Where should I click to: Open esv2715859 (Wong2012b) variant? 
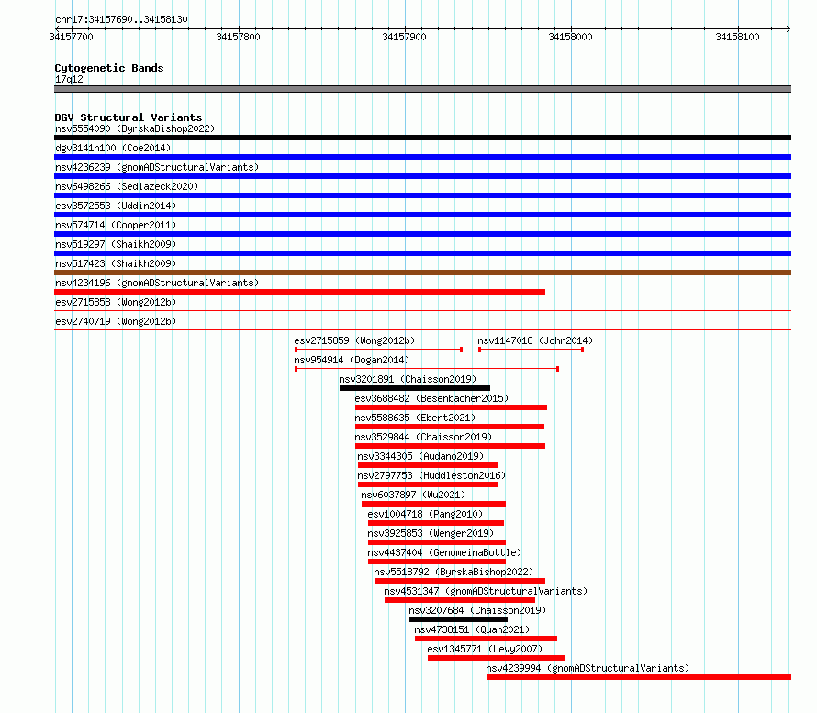pyautogui.click(x=354, y=340)
